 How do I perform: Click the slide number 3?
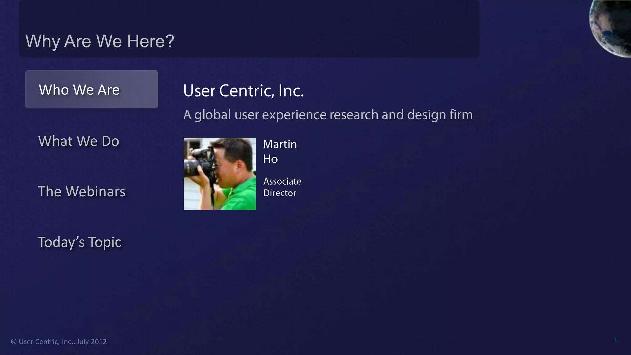615,340
